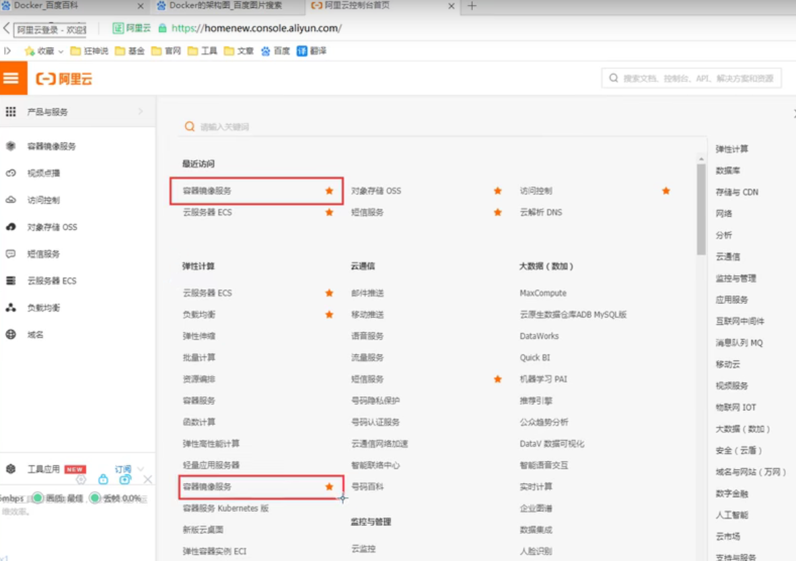796x561 pixels.
Task: Click the 短信服务 chat icon in the sidebar
Action: (x=11, y=254)
